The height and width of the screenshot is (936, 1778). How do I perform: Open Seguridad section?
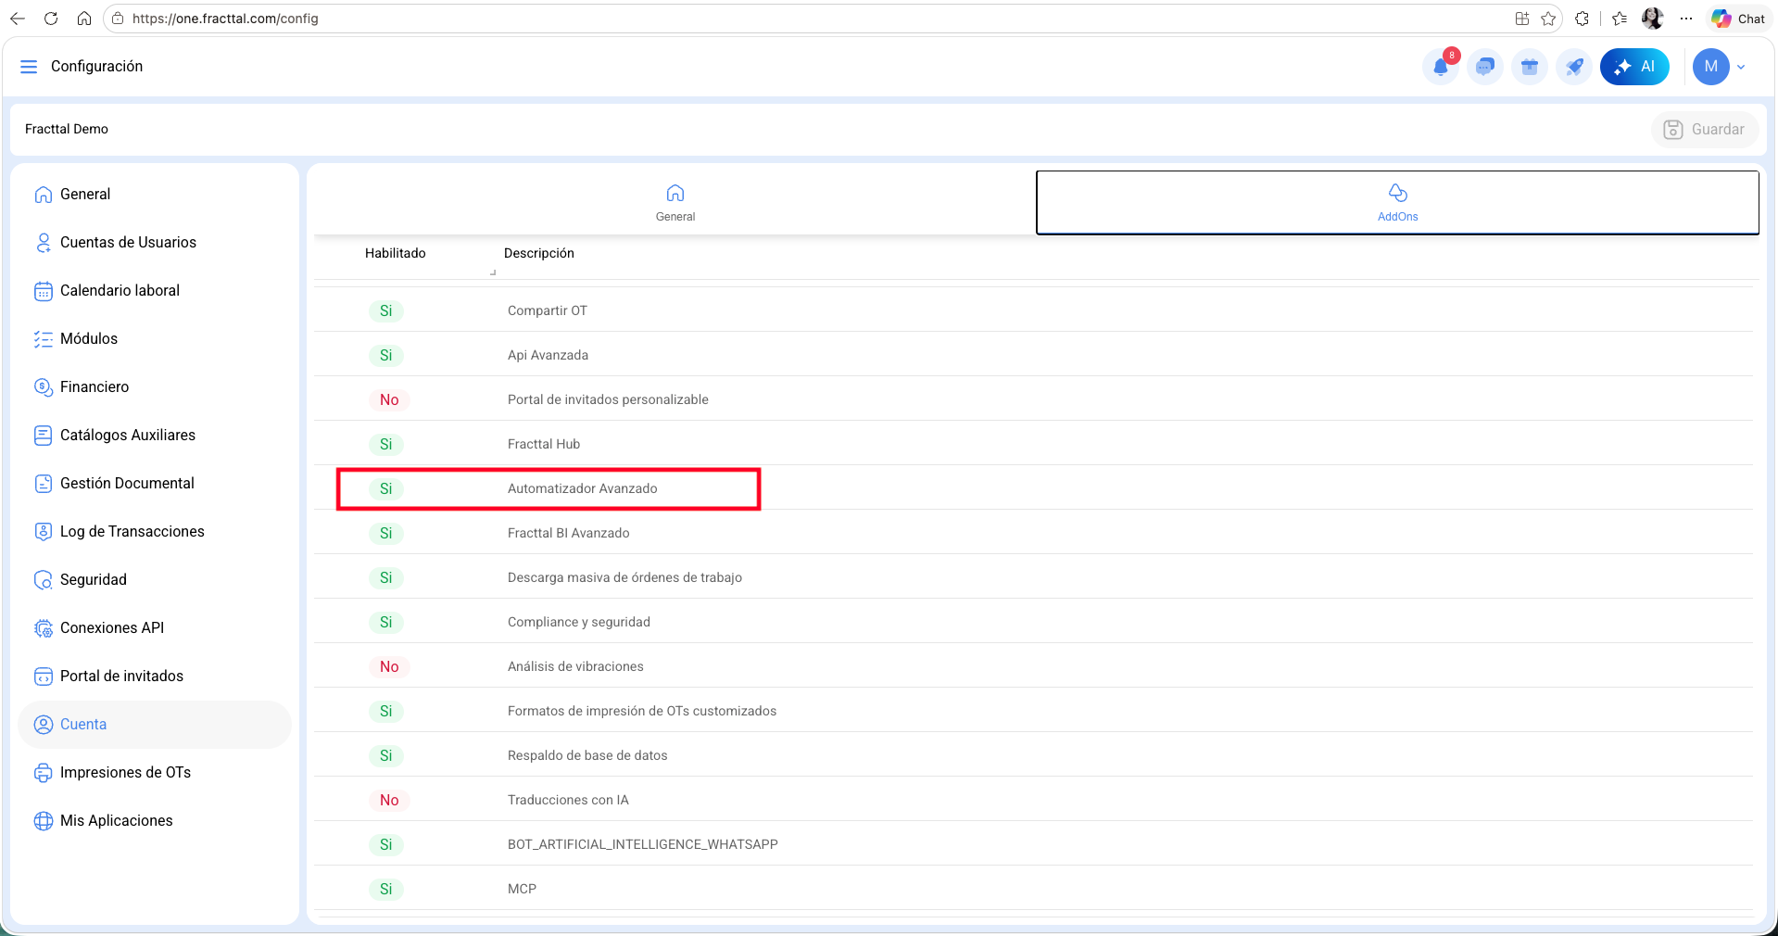tap(155, 580)
